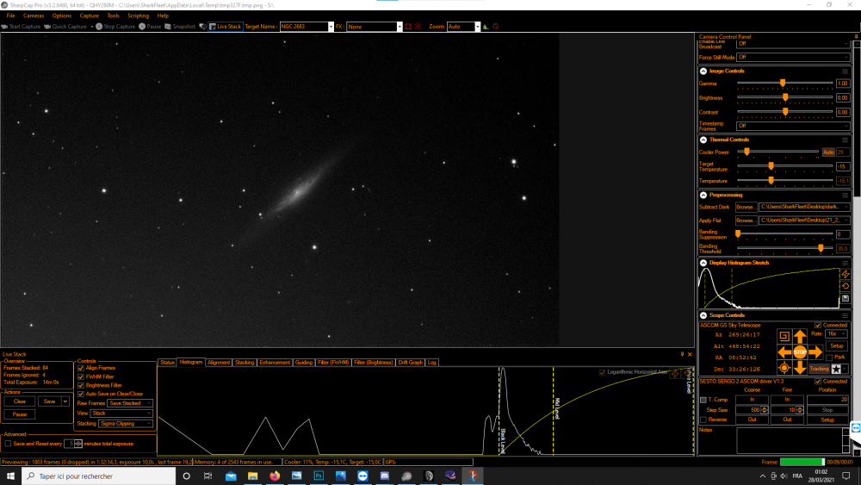861x485 pixels.
Task: Open the Force Still Mode dropdown
Action: (x=793, y=57)
